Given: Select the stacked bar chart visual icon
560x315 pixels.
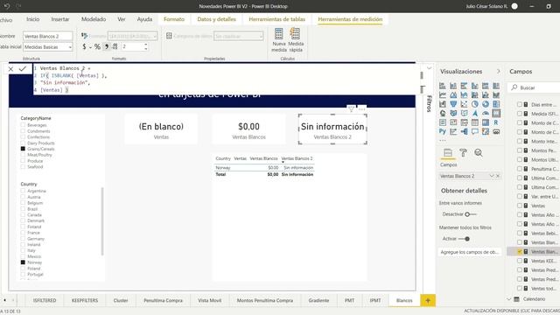Looking at the screenshot, I should tap(443, 86).
